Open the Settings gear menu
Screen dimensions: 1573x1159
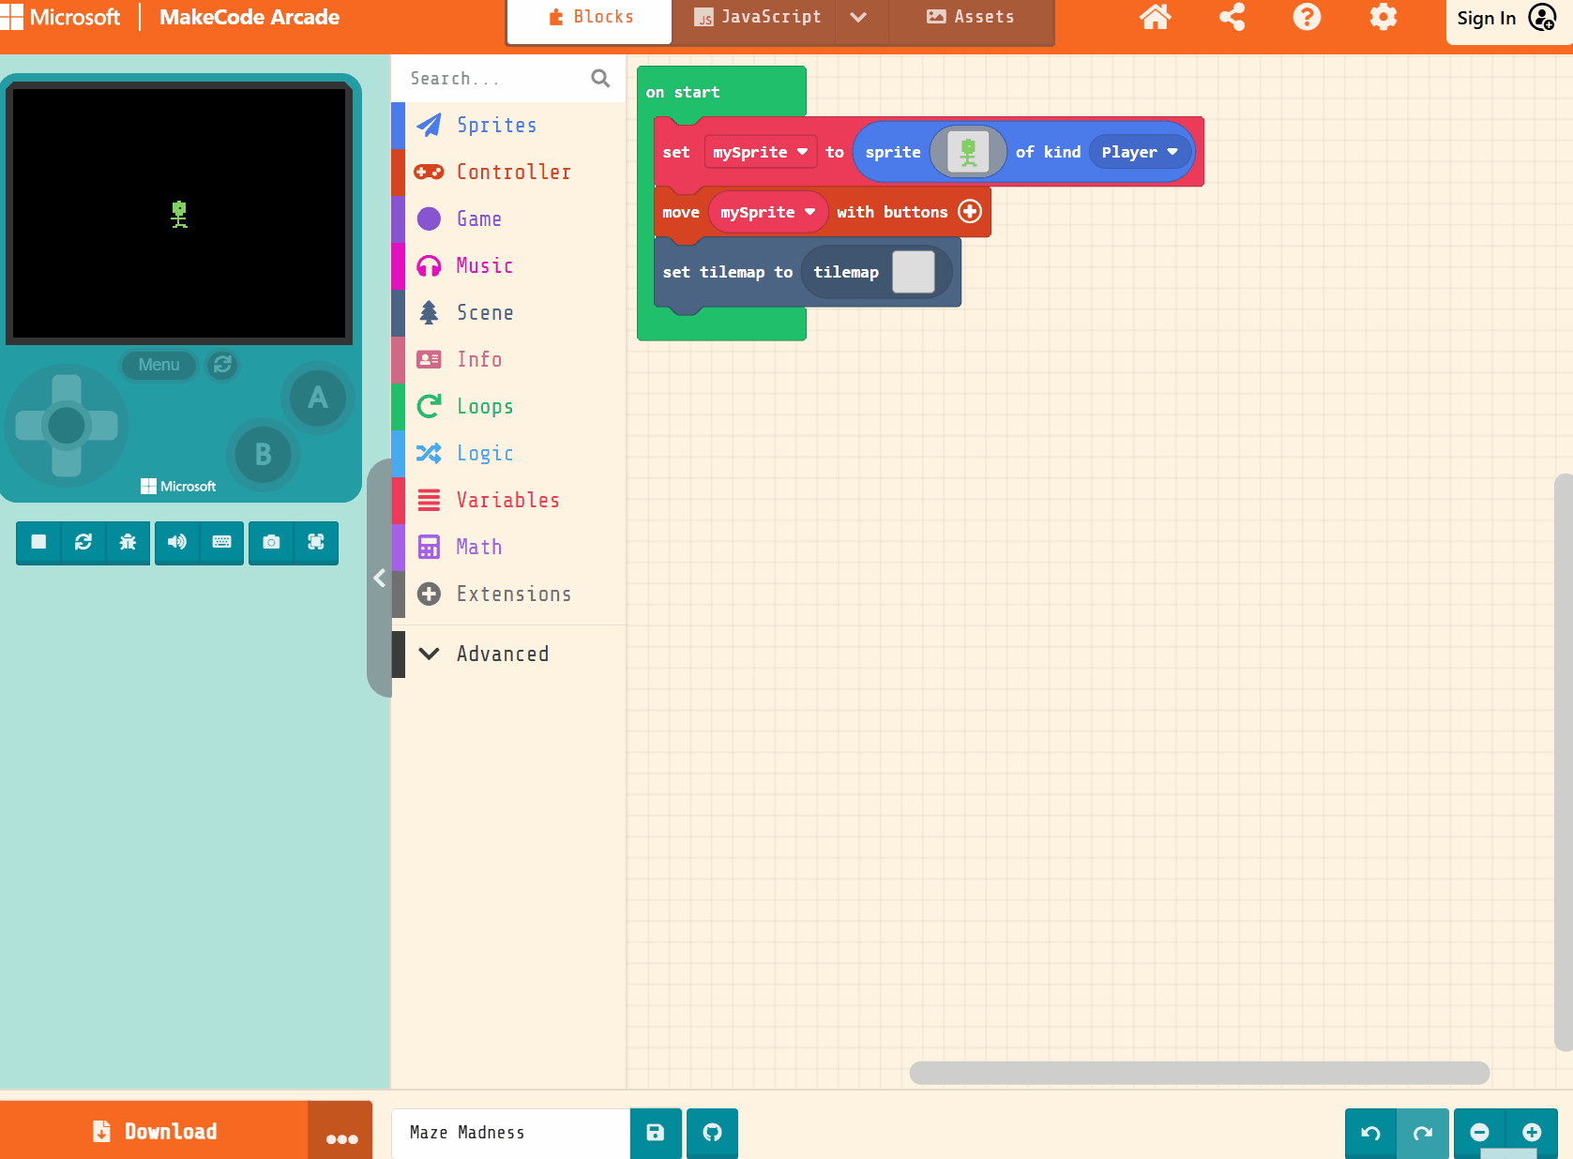(1383, 18)
